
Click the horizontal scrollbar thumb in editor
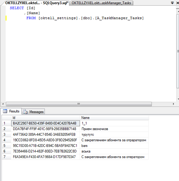pyautogui.click(x=79, y=104)
